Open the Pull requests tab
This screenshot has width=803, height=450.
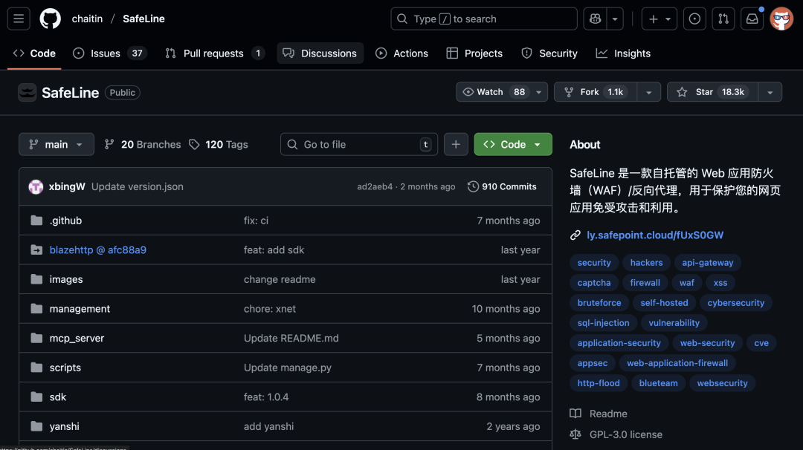pyautogui.click(x=215, y=53)
